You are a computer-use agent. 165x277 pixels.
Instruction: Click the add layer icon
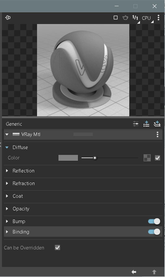coord(157,124)
